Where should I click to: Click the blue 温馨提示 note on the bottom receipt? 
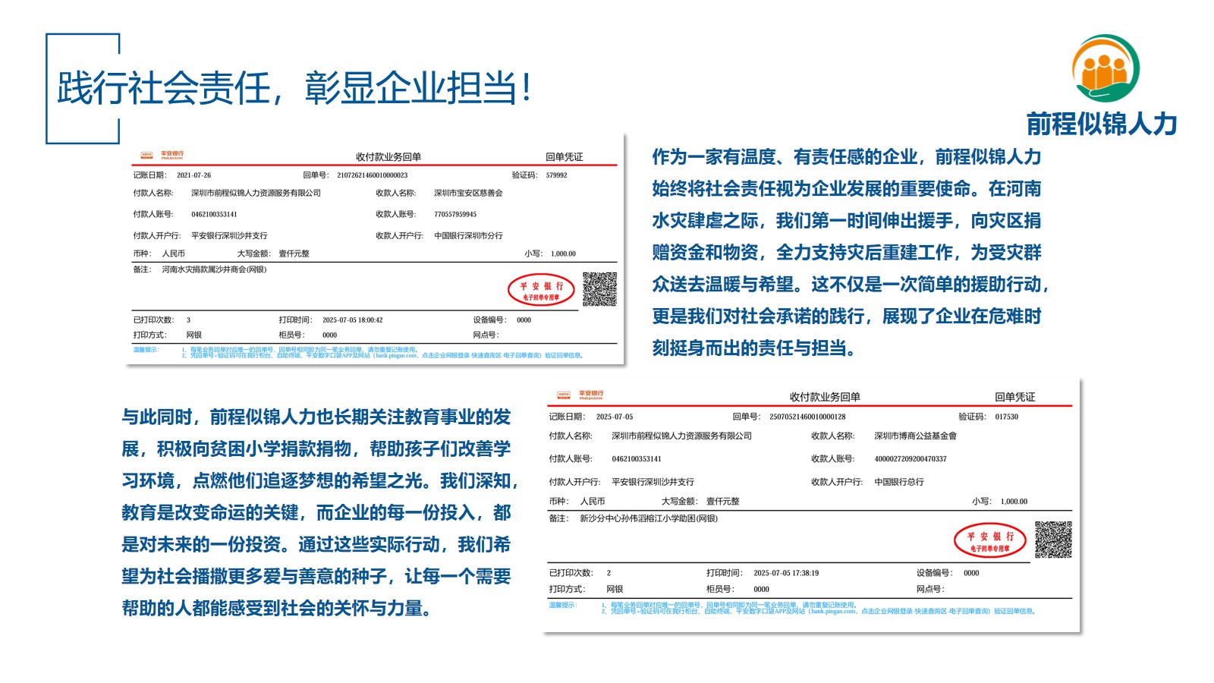tap(562, 605)
